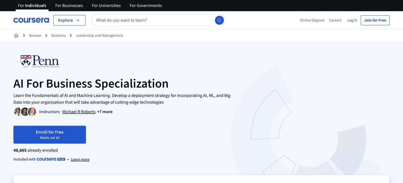Screen dimensions: 403x183
Task: Click the Join for Free button
Action: point(375,20)
